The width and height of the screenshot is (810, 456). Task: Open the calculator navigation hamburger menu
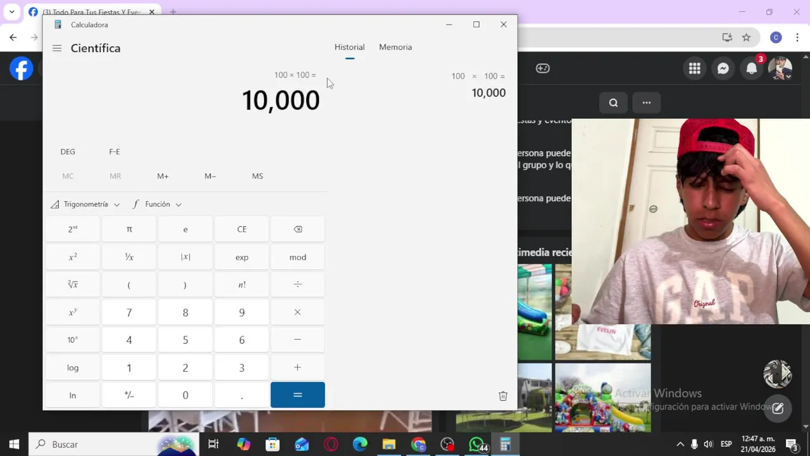(x=57, y=48)
